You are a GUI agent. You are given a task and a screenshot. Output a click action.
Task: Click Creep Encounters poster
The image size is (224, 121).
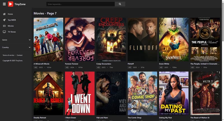pyautogui.click(x=111, y=39)
